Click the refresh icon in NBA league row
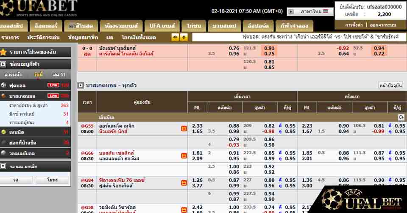407x213 pixels. tap(401, 117)
